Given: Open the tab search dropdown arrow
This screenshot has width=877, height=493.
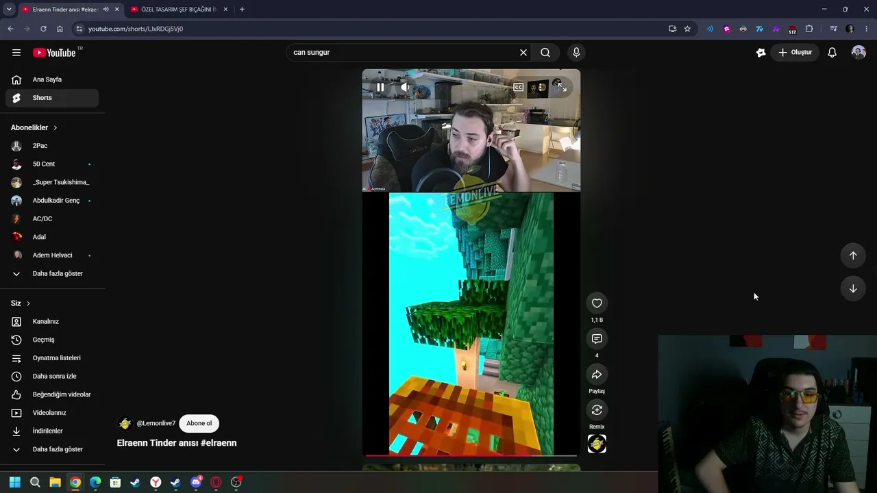Looking at the screenshot, I should click(9, 10).
